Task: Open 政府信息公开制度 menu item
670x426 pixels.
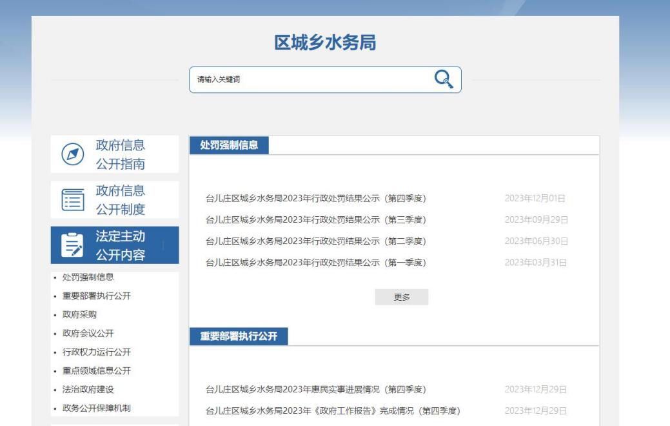Action: [115, 199]
